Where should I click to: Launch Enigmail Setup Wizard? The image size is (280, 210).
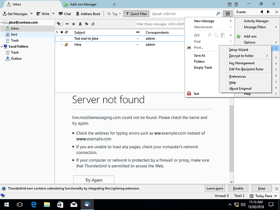[x=245, y=50]
